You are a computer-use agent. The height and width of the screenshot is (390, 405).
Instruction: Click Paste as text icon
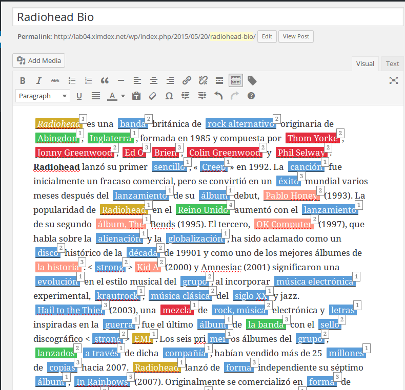[x=136, y=96]
